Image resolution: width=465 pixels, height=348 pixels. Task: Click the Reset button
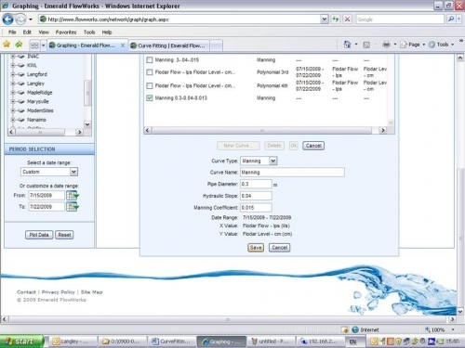click(x=64, y=235)
